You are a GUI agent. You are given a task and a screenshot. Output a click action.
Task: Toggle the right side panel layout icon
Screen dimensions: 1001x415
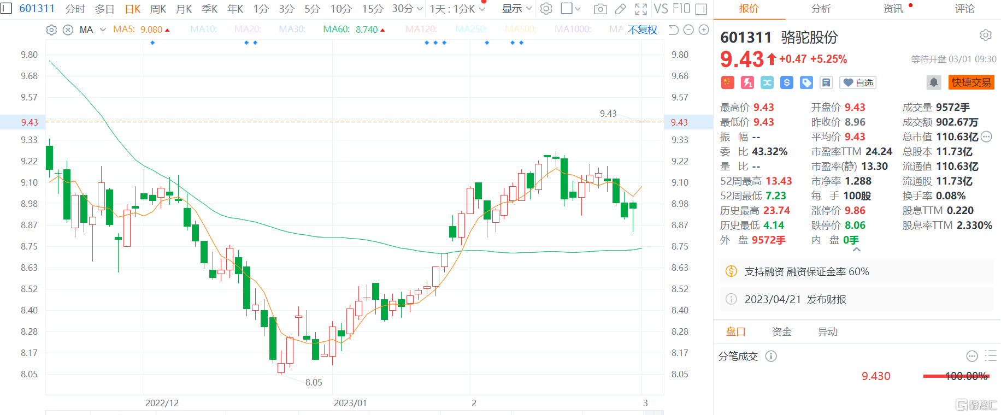click(x=701, y=9)
